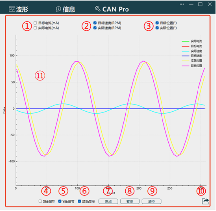The width and height of the screenshot is (216, 211).
Task: Enable the 实际电流(mA) checkbox
Action: (35, 28)
